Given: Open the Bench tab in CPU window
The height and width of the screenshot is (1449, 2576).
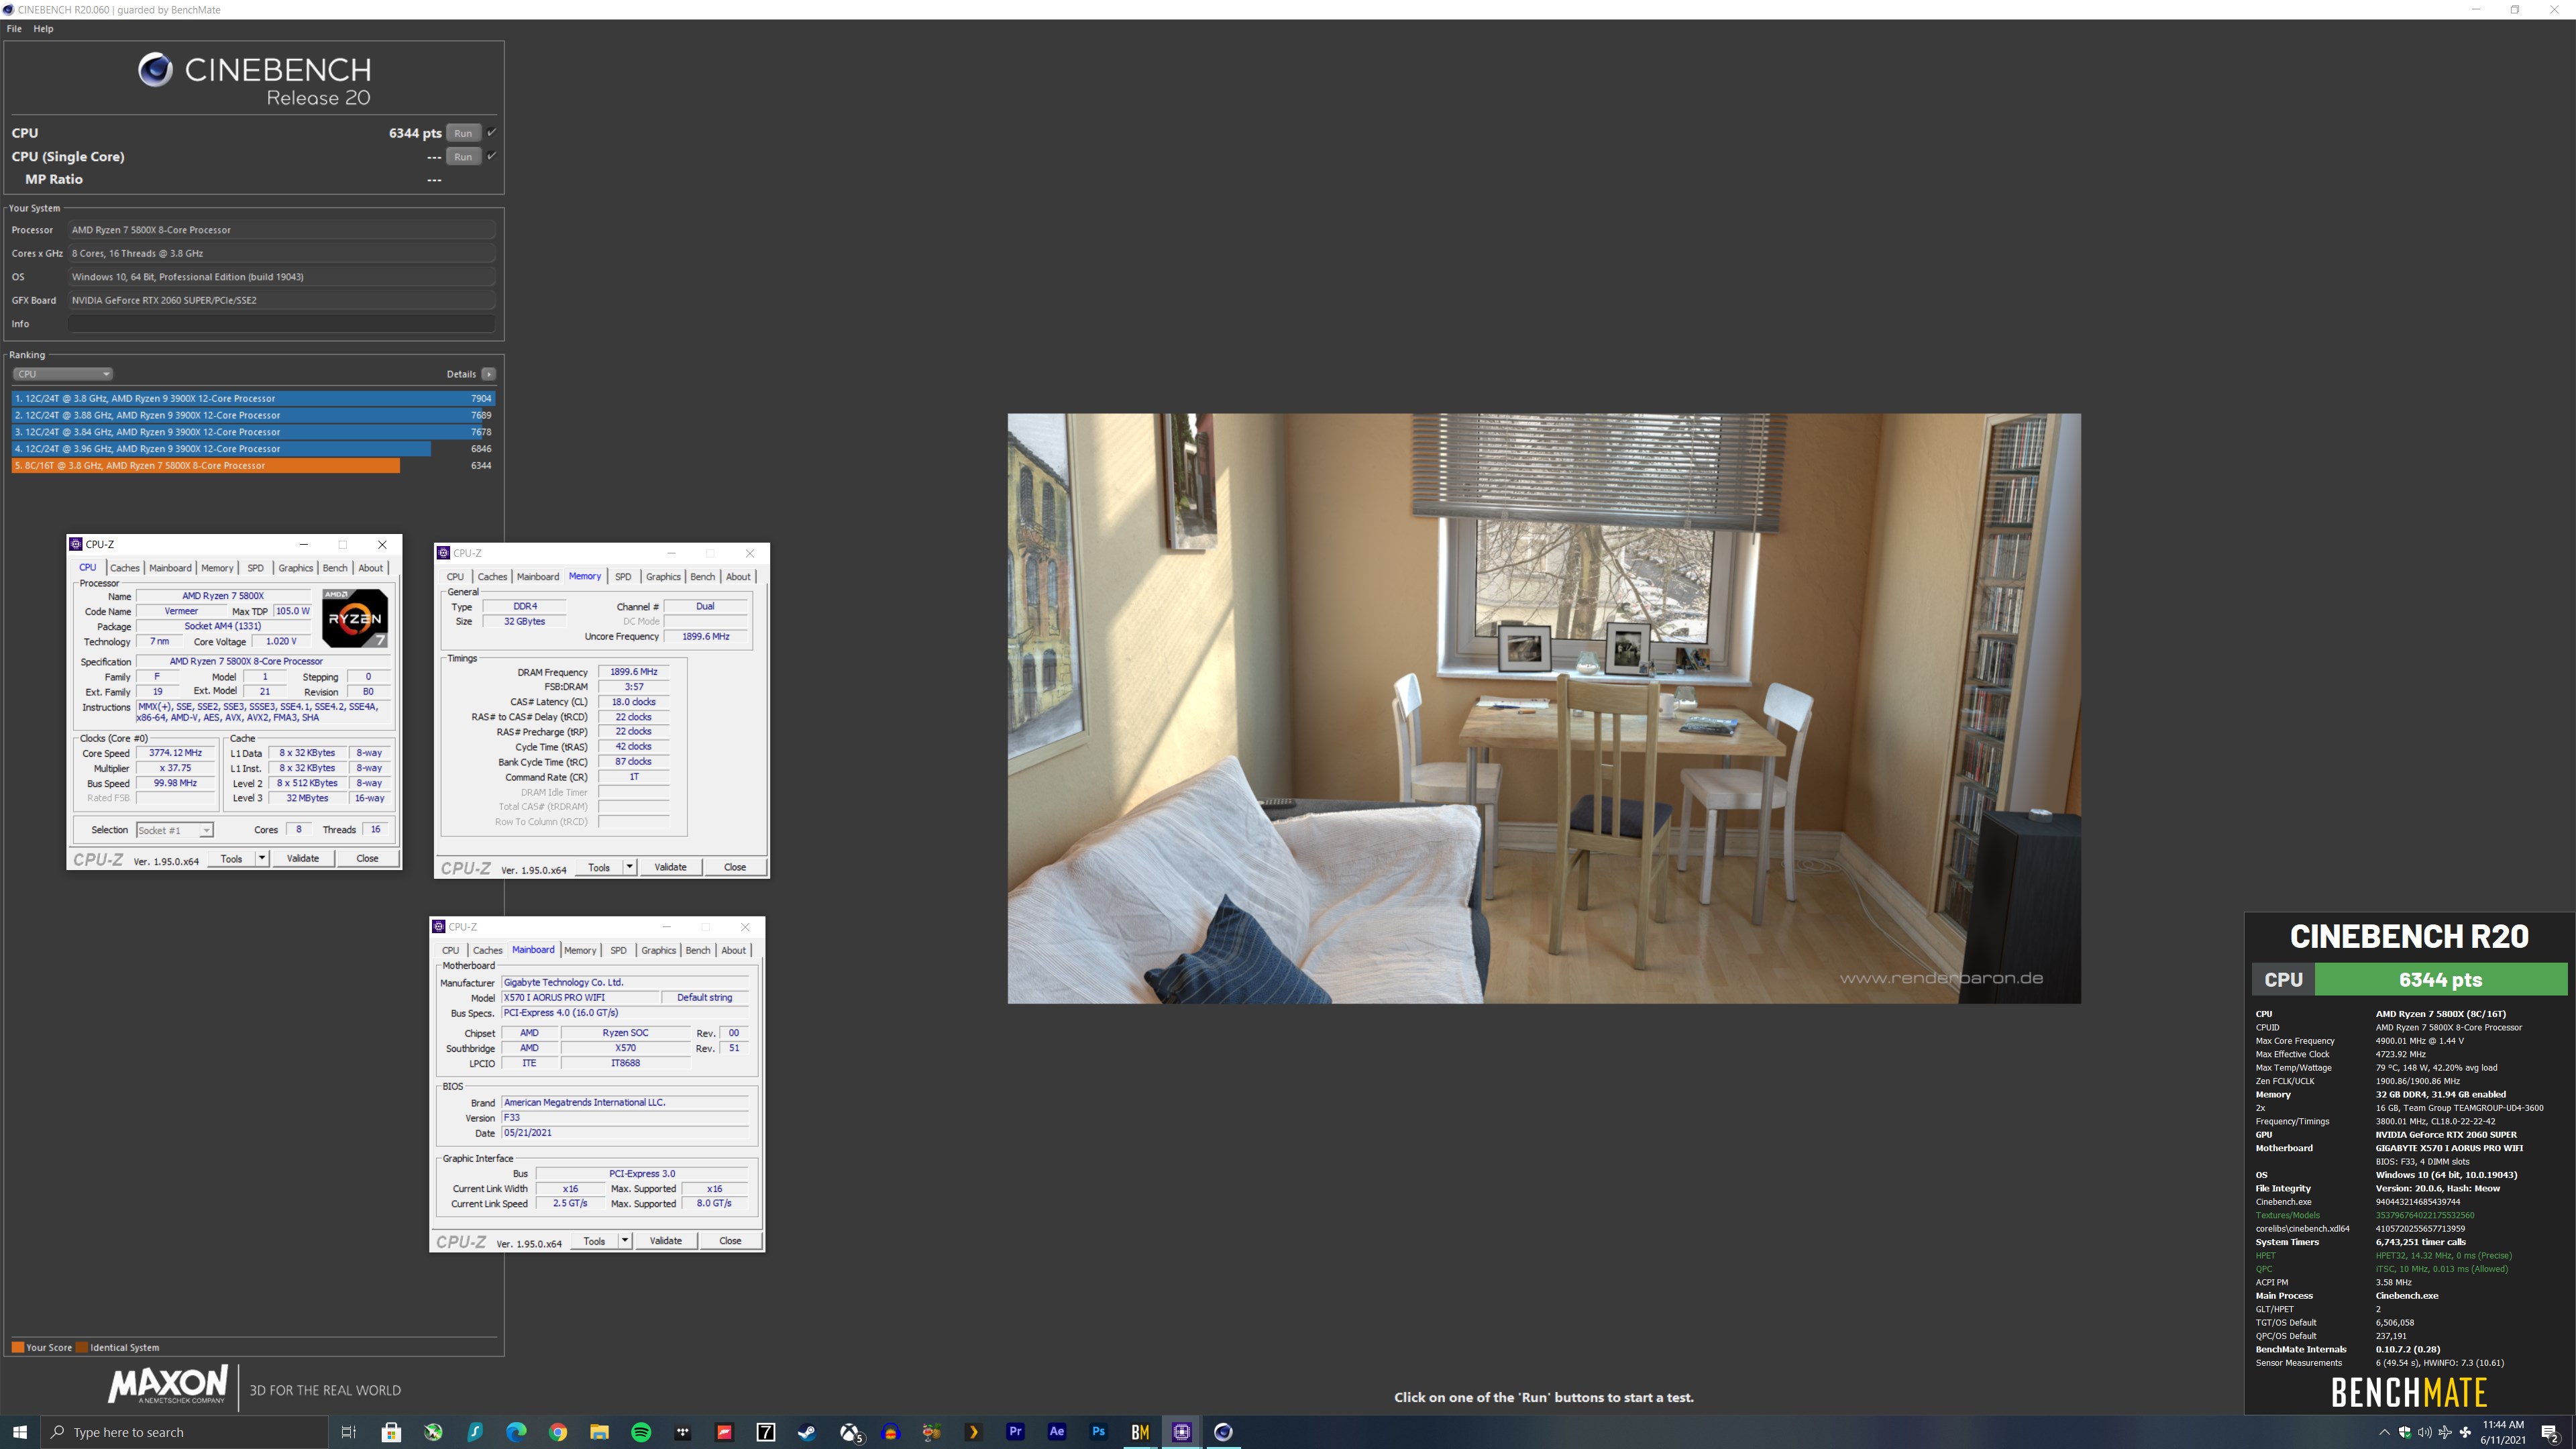Looking at the screenshot, I should pos(335,568).
